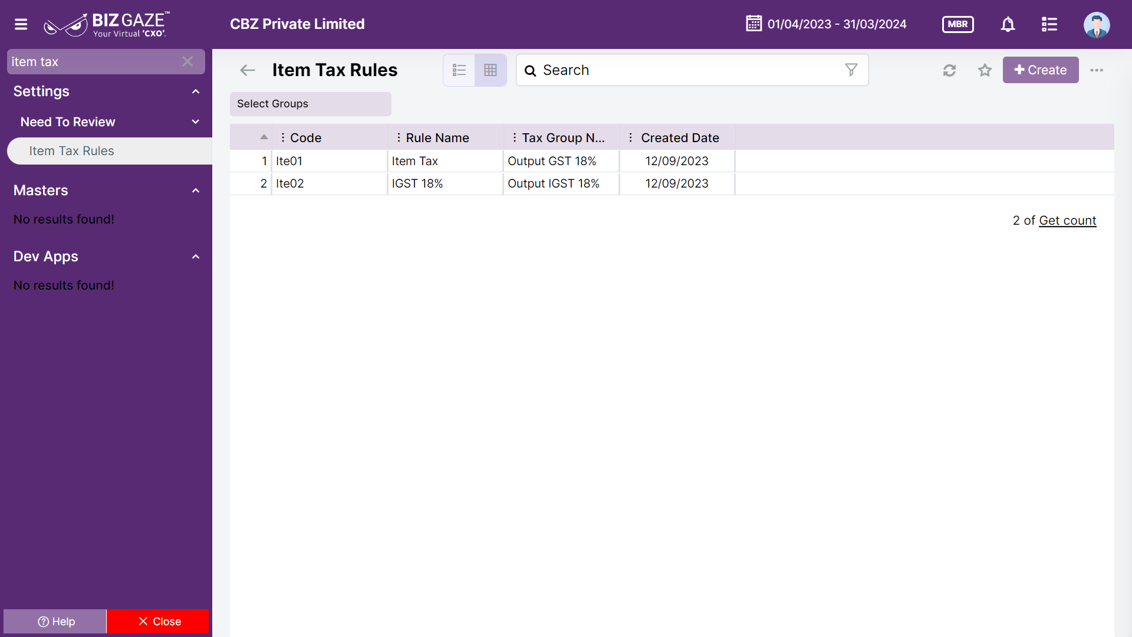Open the task list icon in header
The image size is (1132, 637).
1049,24
